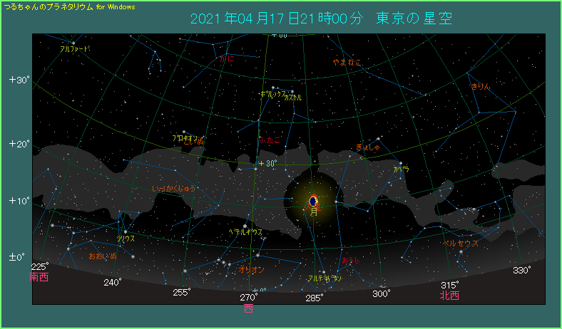Viewport: 562px width, 329px height.
Task: Select the シリウス (Sirius) star marker
Action: tap(125, 231)
